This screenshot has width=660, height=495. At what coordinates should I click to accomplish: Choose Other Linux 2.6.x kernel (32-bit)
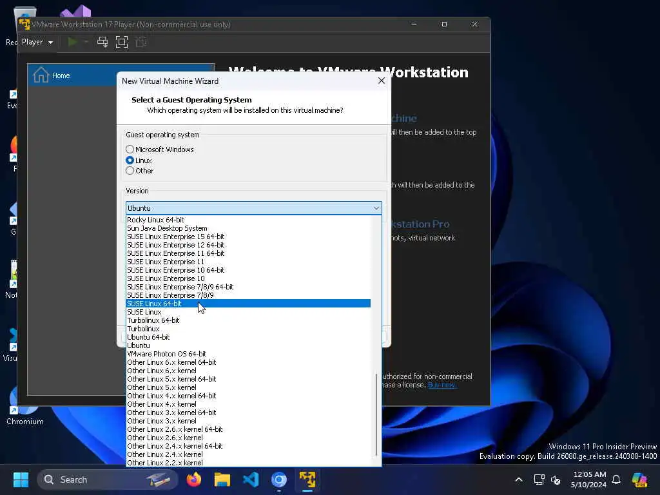(248, 438)
